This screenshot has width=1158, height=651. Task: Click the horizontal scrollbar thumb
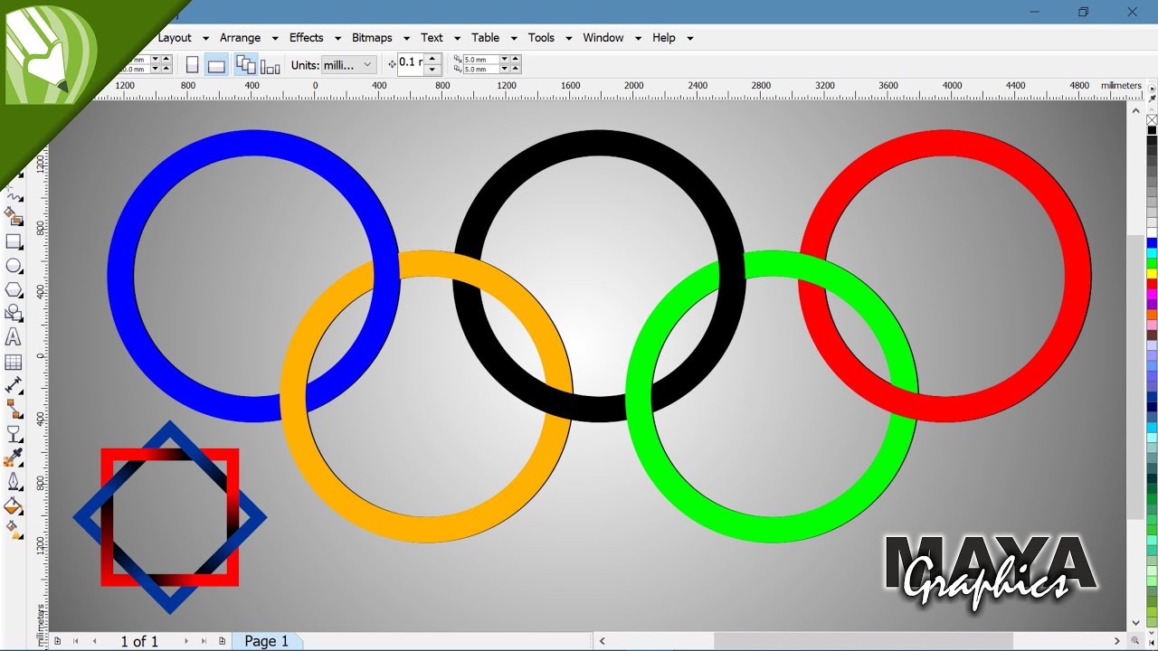[x=863, y=640]
